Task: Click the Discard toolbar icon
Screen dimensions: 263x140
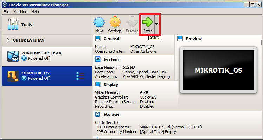Action: (x=132, y=22)
